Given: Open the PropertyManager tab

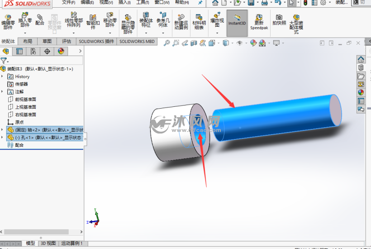Looking at the screenshot, I should click(x=19, y=51).
